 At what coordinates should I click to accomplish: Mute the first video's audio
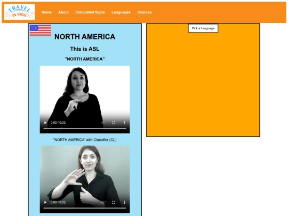click(x=103, y=123)
